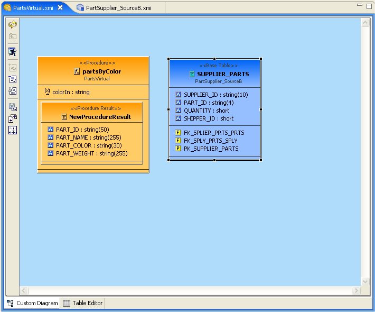The height and width of the screenshot is (312, 375).
Task: Select FK_SPLY_PRTS_SPLY foreign key
Action: click(x=210, y=141)
